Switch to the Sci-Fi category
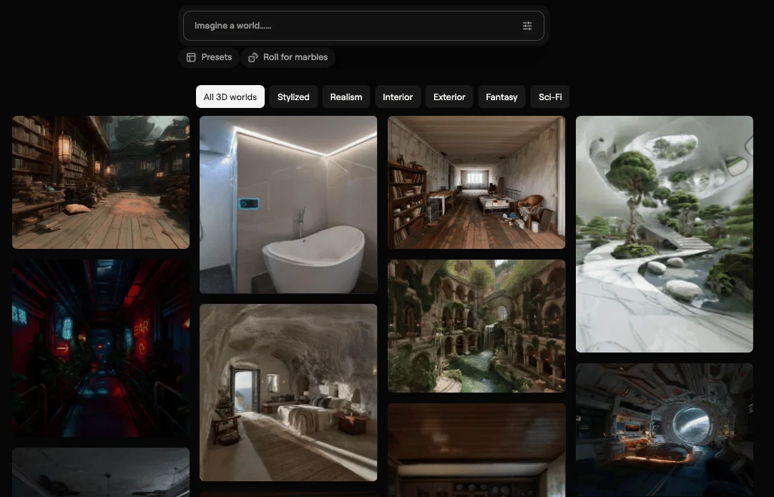774x497 pixels. (x=550, y=97)
